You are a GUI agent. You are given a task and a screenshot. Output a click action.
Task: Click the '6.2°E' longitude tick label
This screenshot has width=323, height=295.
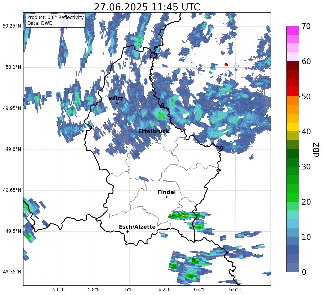(x=165, y=290)
